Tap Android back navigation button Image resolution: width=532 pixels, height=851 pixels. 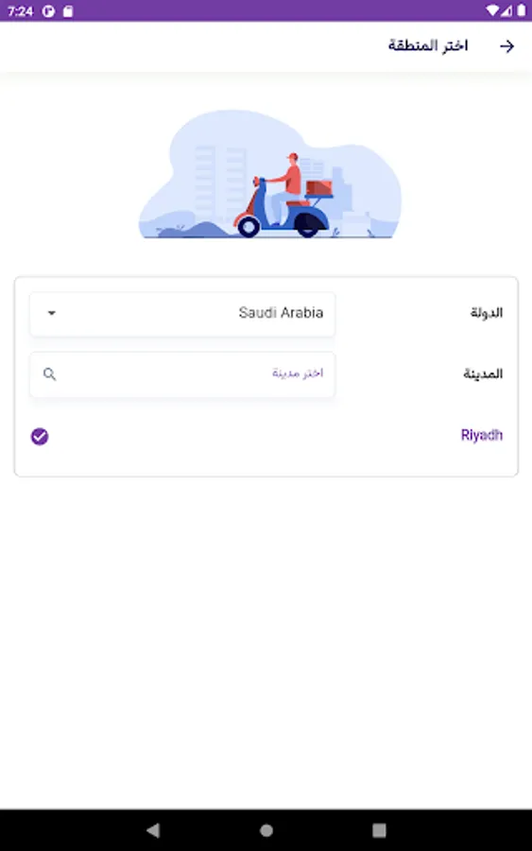point(153,829)
